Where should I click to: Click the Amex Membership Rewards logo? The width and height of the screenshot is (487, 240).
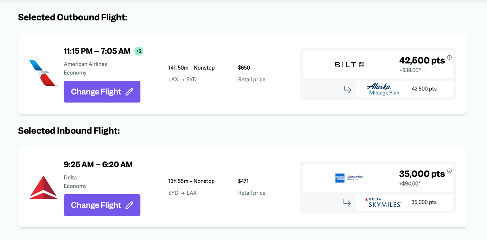(x=349, y=178)
